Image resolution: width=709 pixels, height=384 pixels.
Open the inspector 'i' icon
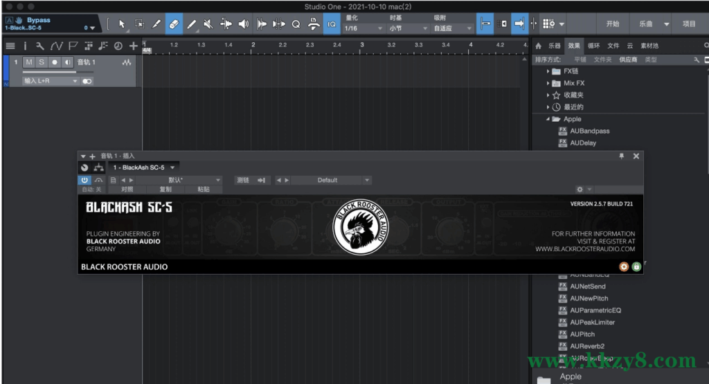point(25,46)
